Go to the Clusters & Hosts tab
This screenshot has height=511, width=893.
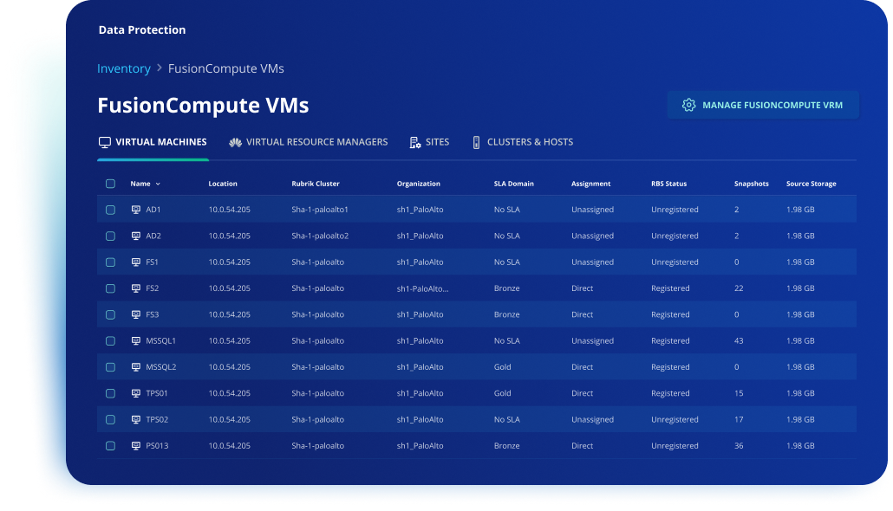click(x=523, y=142)
